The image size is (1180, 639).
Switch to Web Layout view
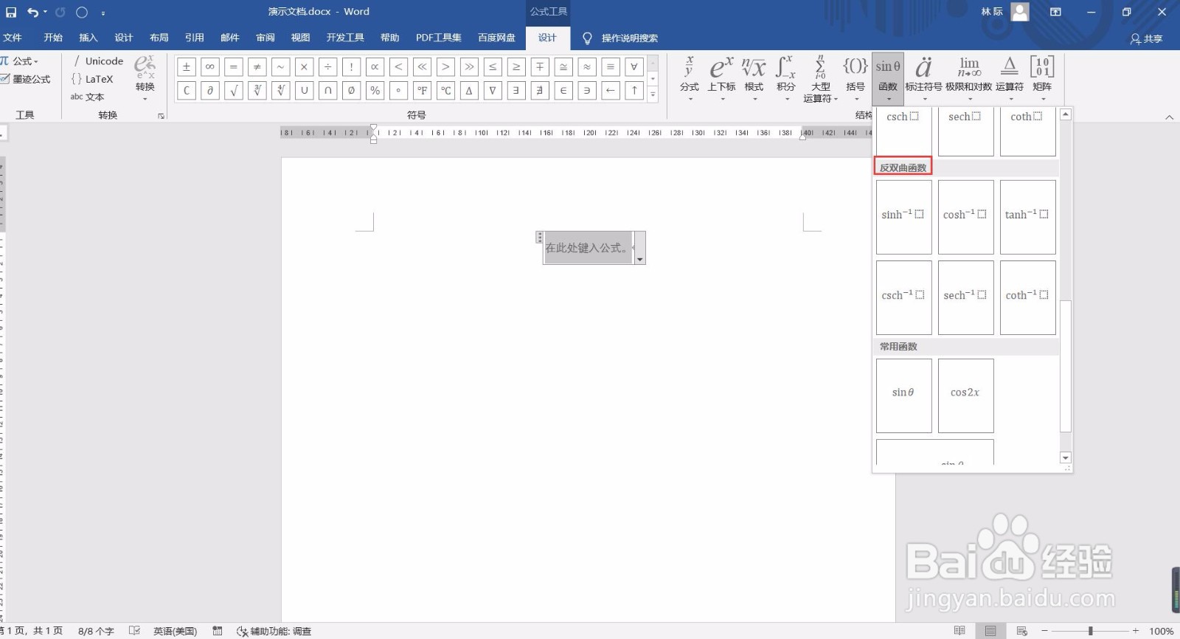1021,631
